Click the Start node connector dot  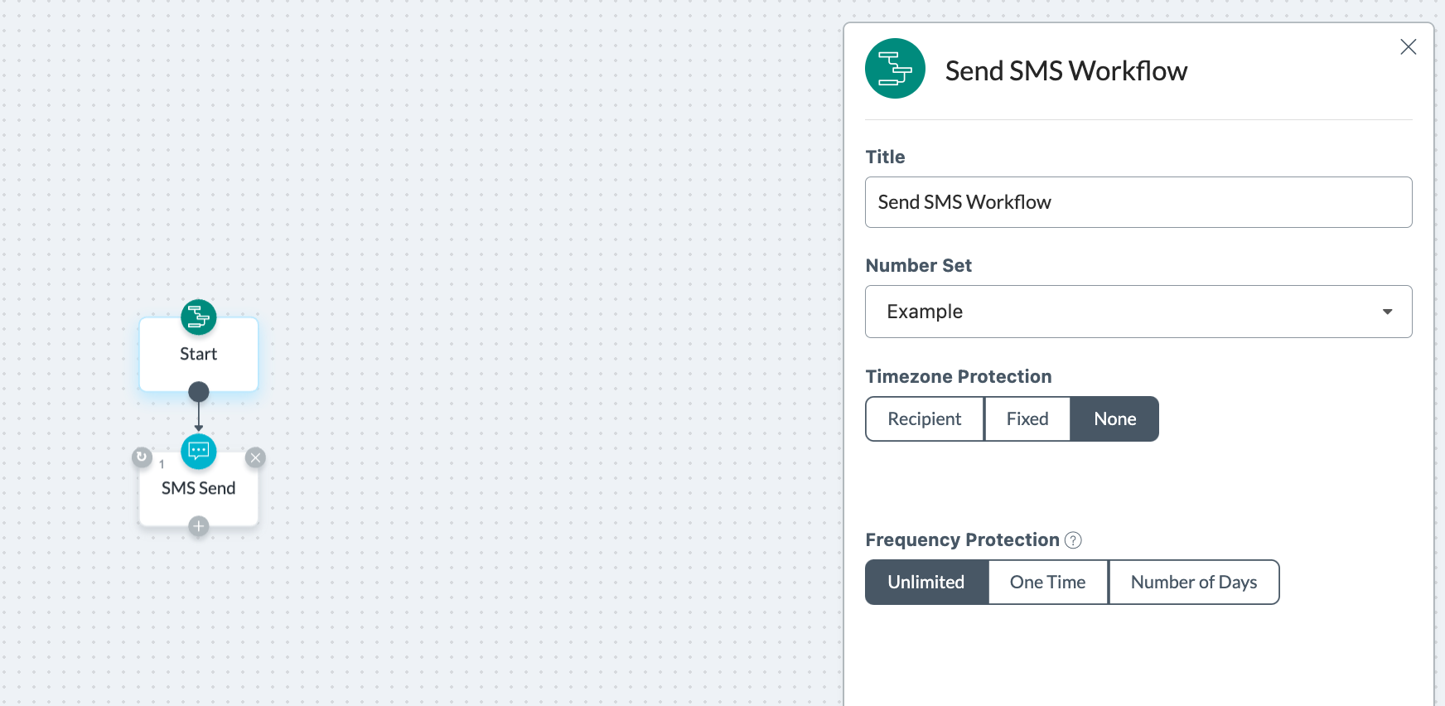point(199,391)
